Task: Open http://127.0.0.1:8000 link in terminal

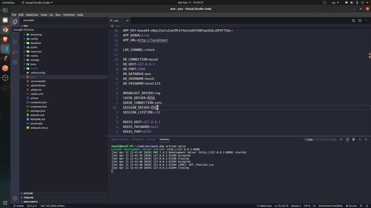Action: pos(183,149)
